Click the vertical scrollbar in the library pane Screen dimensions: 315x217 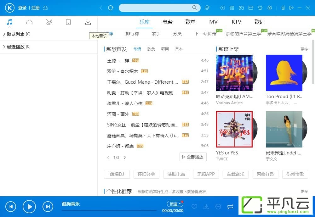click(x=313, y=62)
